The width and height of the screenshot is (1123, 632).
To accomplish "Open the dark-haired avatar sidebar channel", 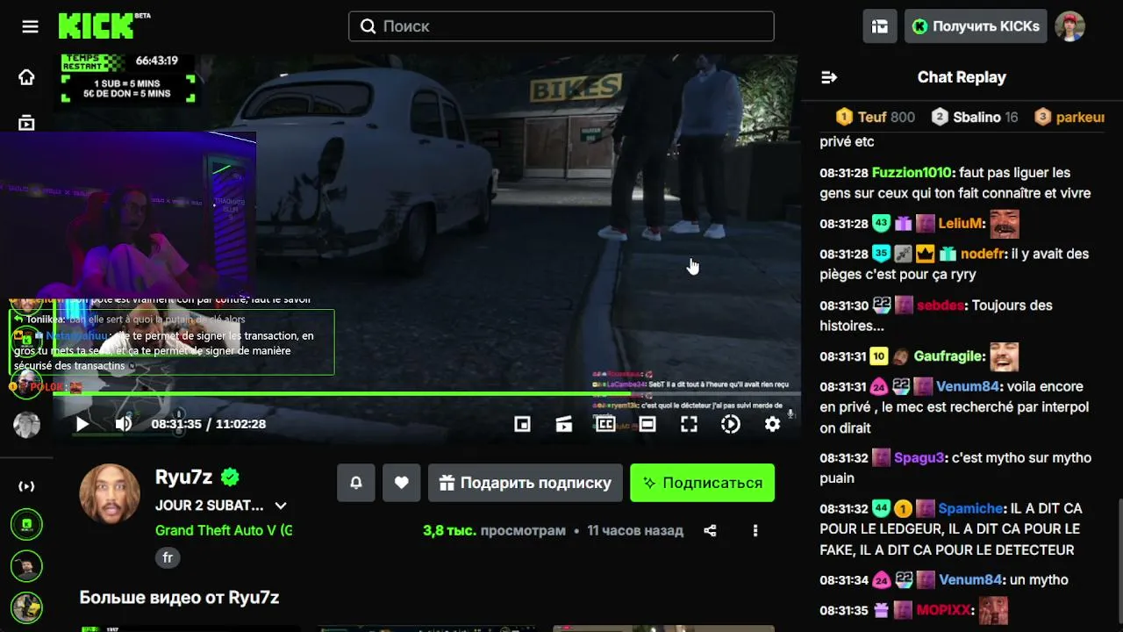I will pos(26,566).
